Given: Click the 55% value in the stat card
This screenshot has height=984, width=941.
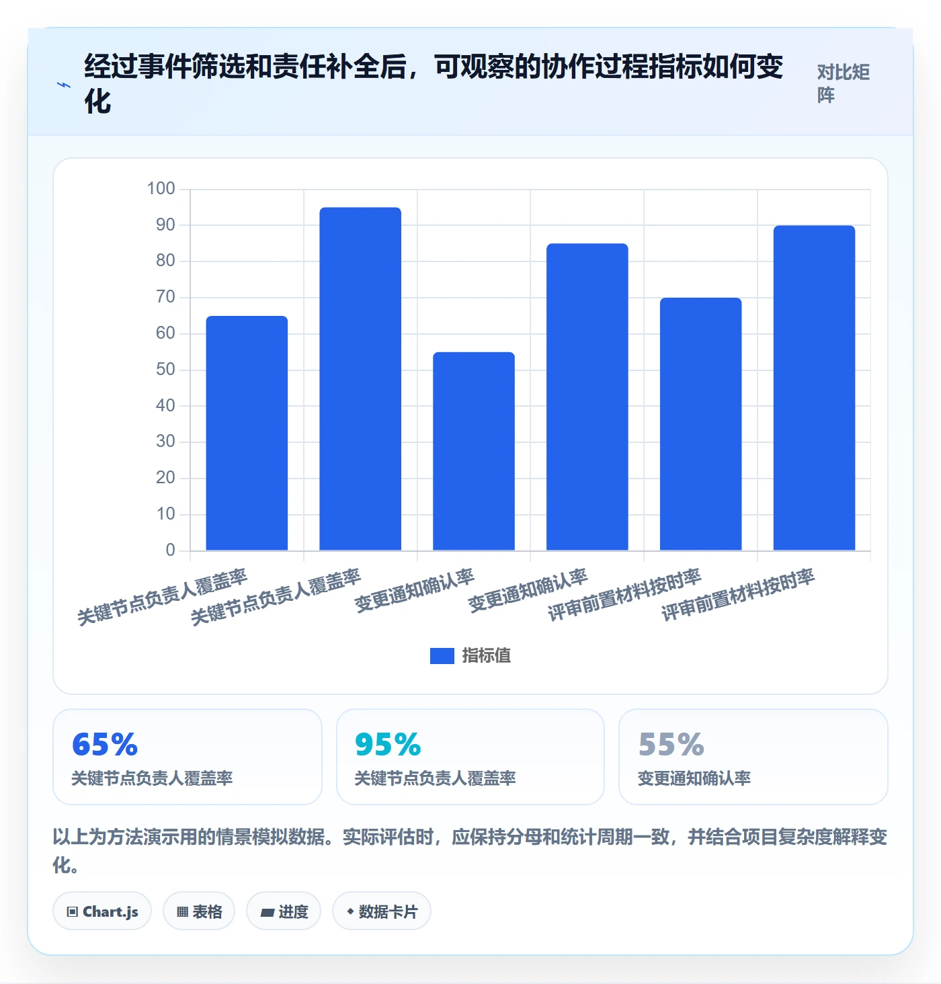Looking at the screenshot, I should coord(671,745).
